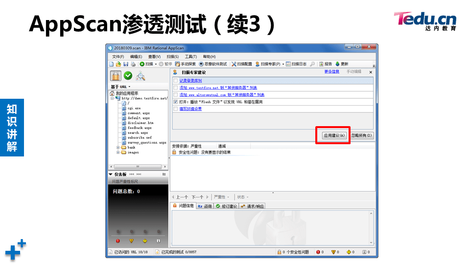
Task: Check the 添加 www.testfire.net checkbox
Action: click(x=176, y=88)
